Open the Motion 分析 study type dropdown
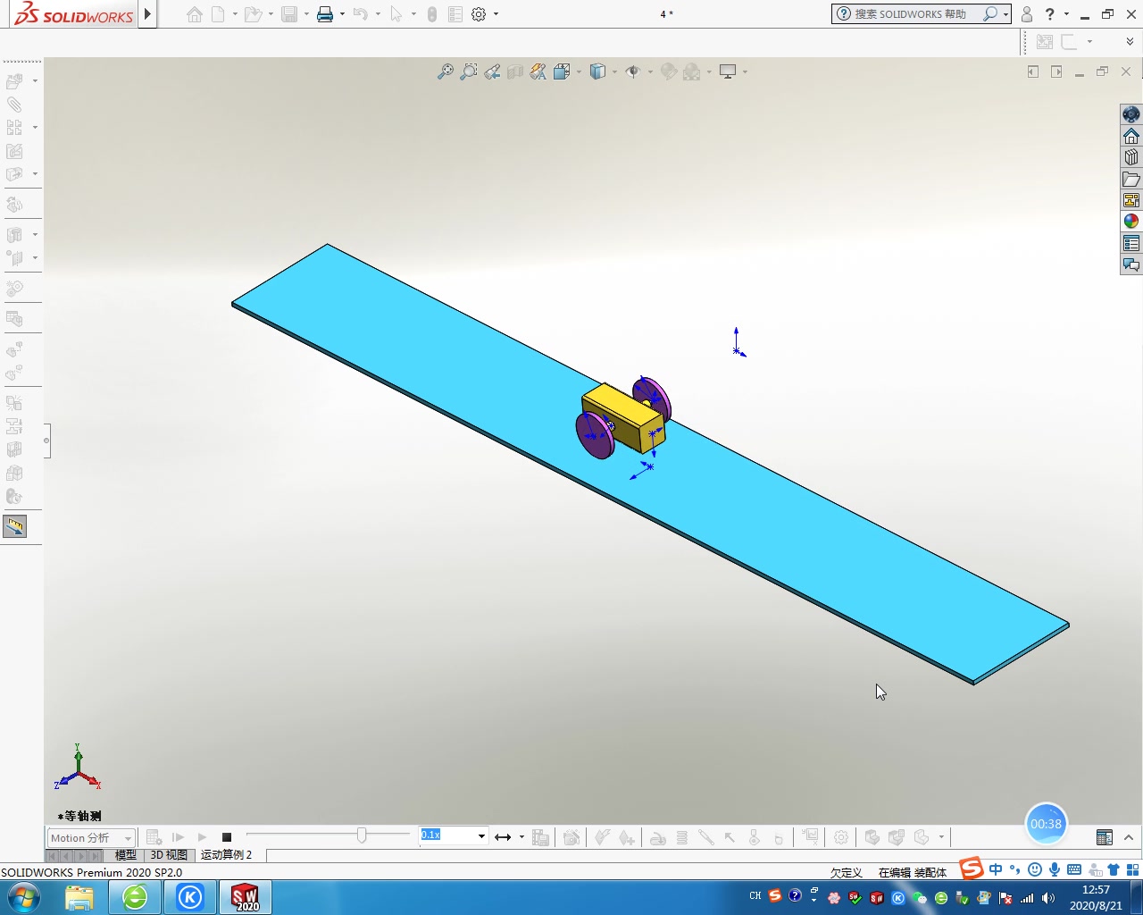The height and width of the screenshot is (915, 1143). pyautogui.click(x=128, y=837)
